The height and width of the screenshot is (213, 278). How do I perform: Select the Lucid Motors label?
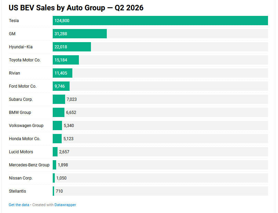[x=21, y=152]
